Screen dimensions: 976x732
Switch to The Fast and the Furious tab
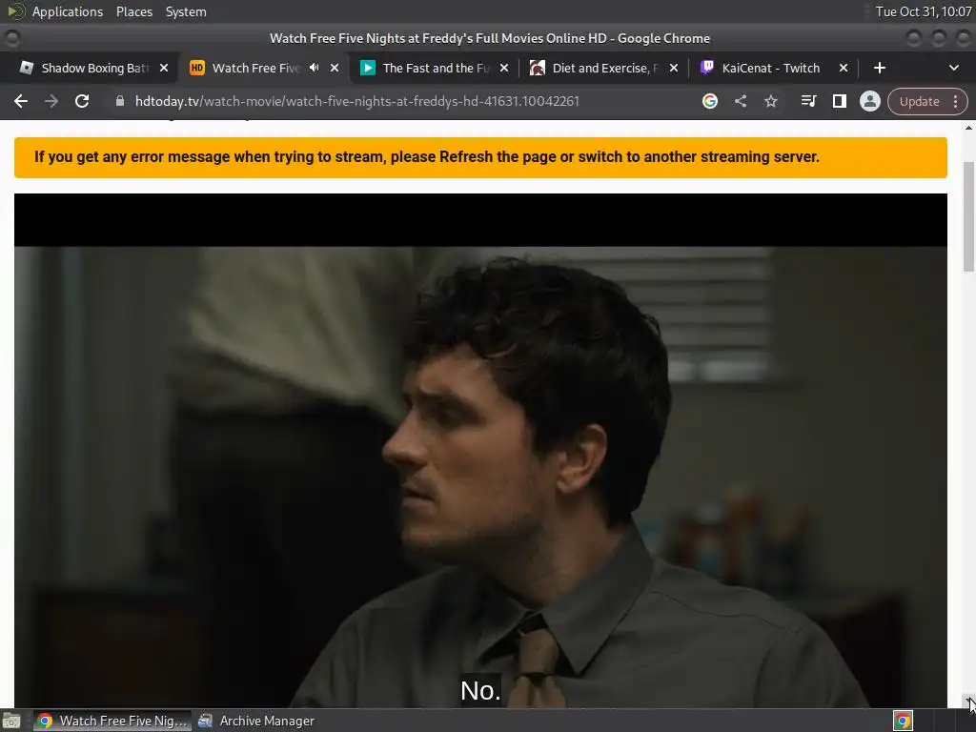[436, 68]
